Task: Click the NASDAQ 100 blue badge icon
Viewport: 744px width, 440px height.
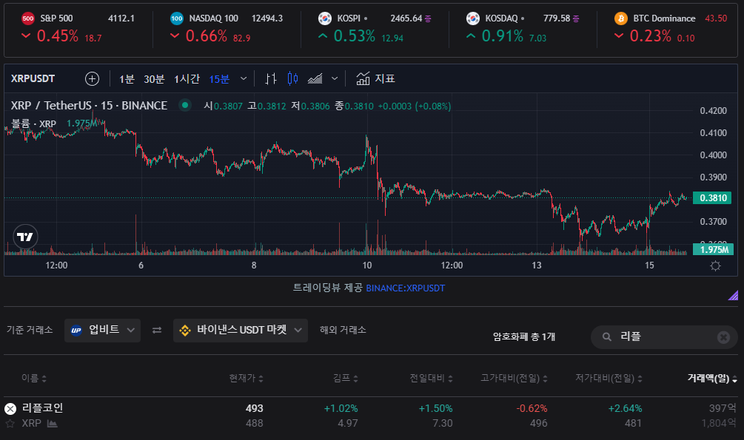Action: (x=176, y=18)
